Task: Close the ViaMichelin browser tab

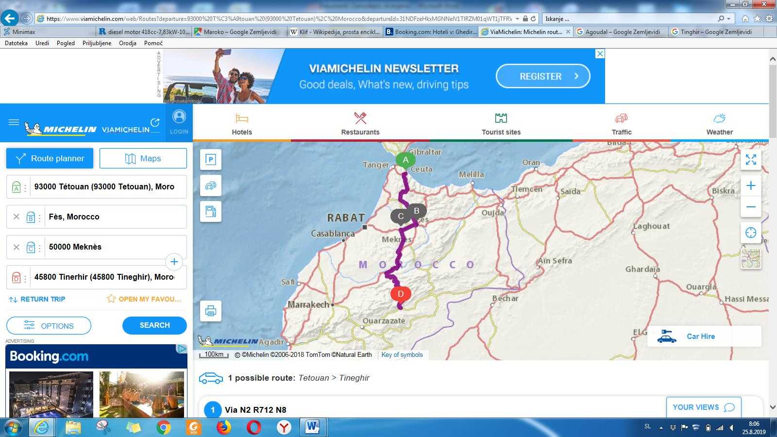Action: click(568, 32)
